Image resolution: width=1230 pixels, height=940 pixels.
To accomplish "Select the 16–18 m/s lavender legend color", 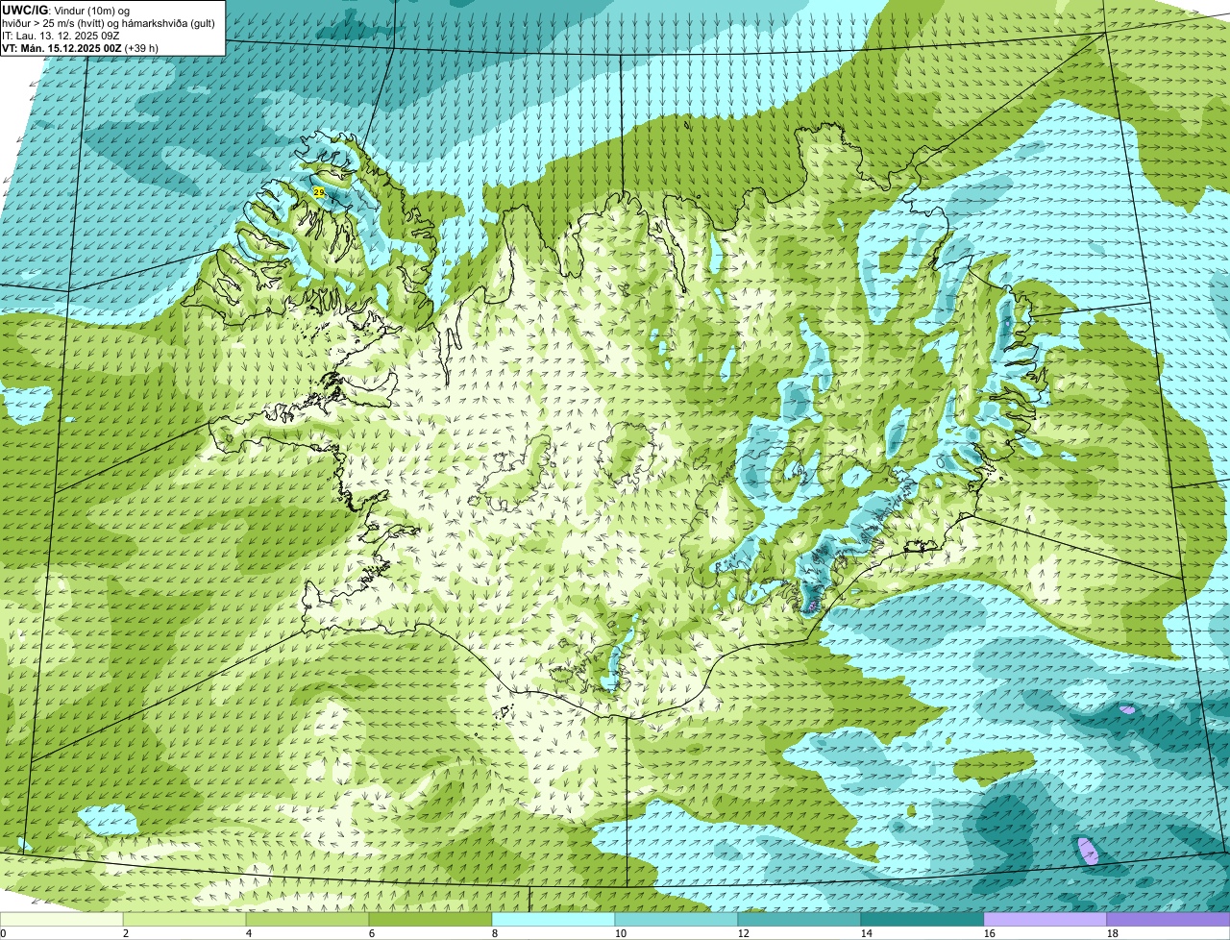I will click(x=1045, y=920).
